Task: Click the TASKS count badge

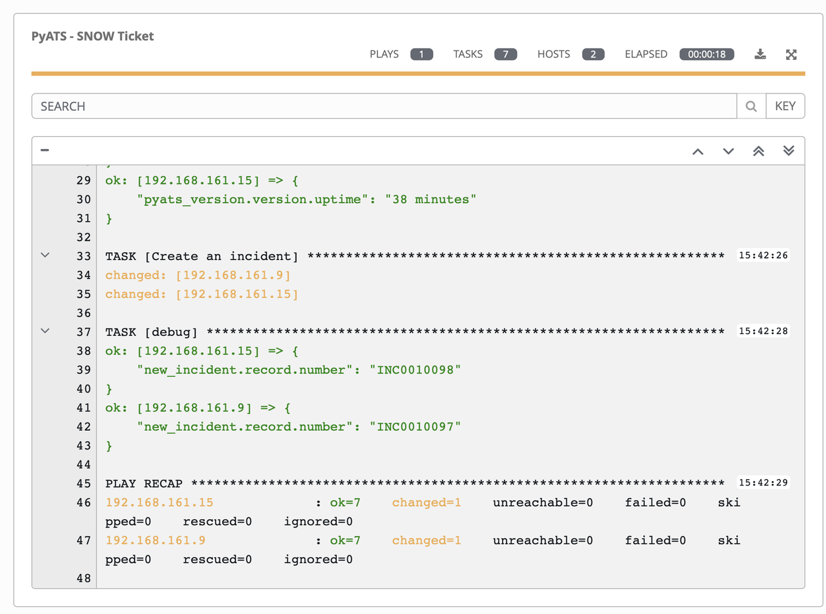Action: pyautogui.click(x=505, y=54)
